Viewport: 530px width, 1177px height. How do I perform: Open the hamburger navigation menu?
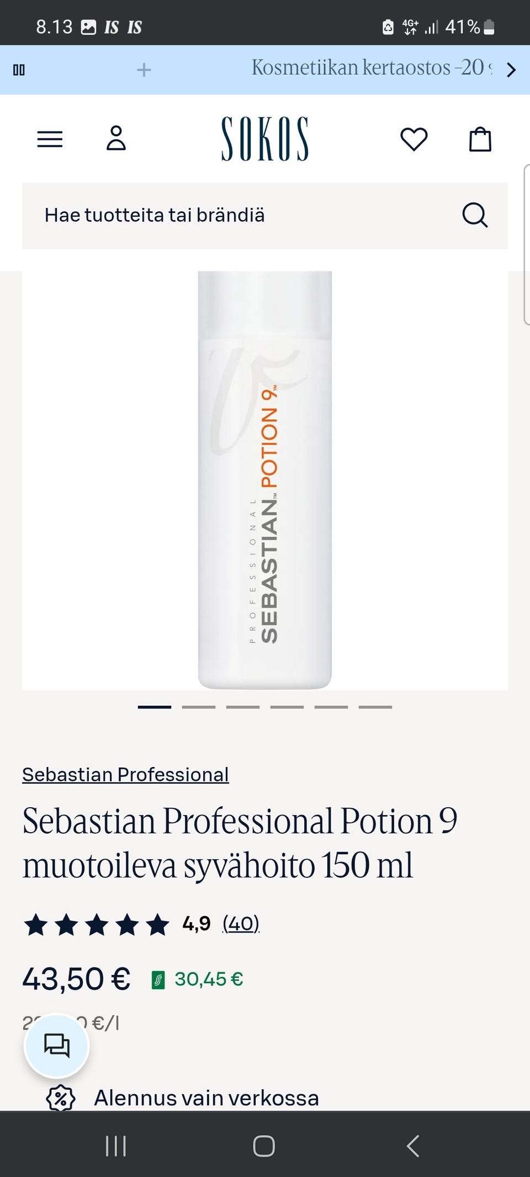pyautogui.click(x=50, y=139)
